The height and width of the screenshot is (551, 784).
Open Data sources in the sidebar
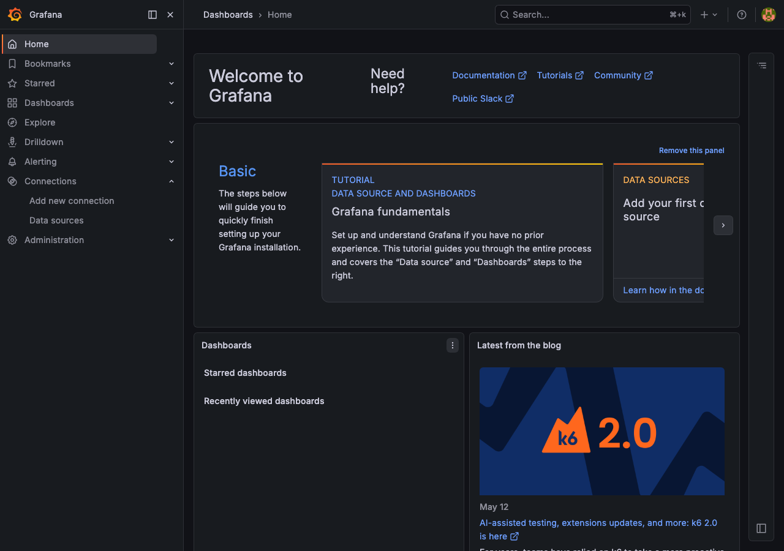click(x=56, y=220)
